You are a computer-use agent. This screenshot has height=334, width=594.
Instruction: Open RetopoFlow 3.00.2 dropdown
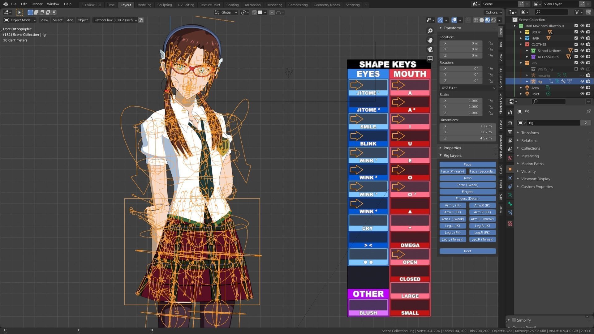tap(115, 20)
